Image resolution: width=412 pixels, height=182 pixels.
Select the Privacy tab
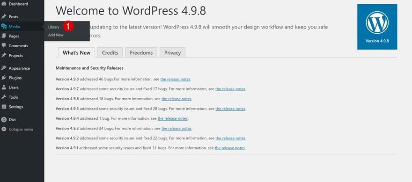pyautogui.click(x=172, y=52)
